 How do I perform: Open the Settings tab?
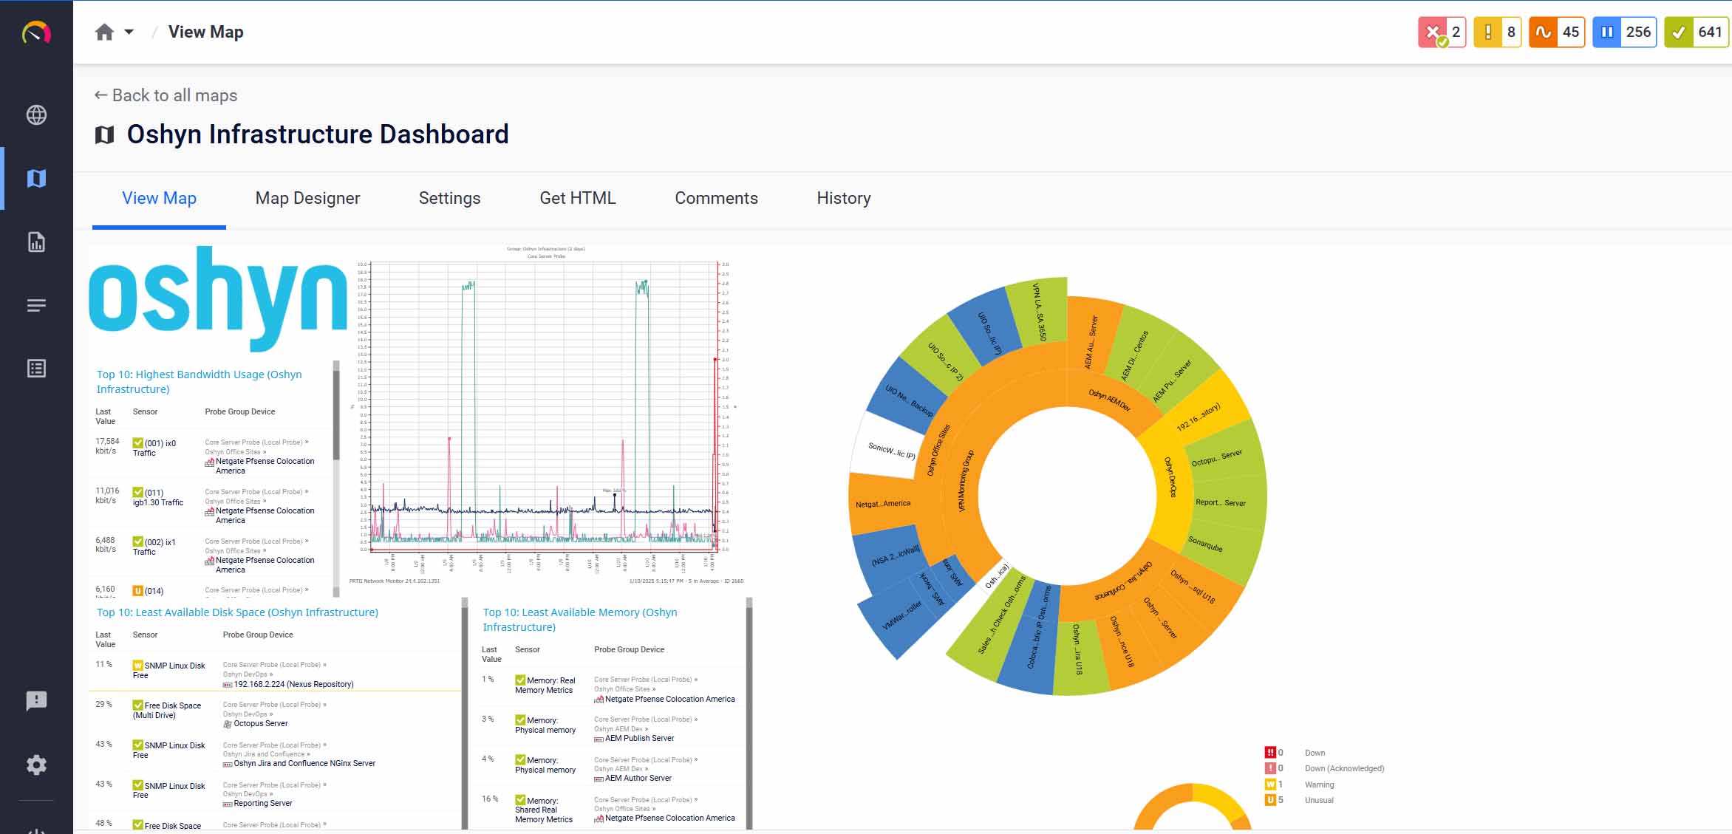tap(449, 198)
